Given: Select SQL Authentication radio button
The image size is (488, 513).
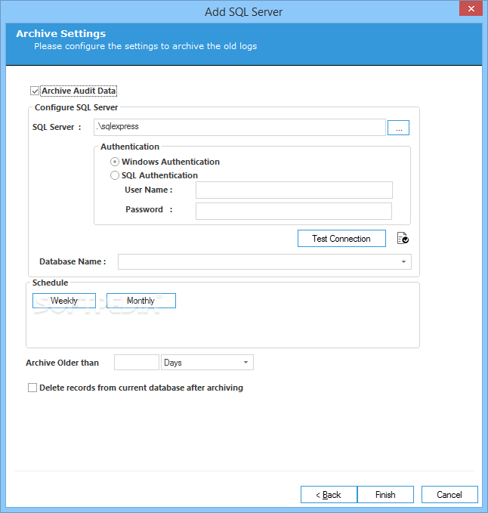Looking at the screenshot, I should coord(115,175).
